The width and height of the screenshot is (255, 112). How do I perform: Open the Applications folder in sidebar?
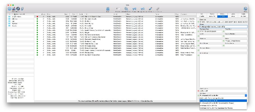coord(17,17)
